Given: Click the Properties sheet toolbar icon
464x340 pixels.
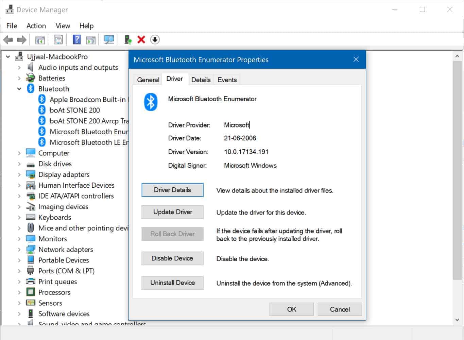Looking at the screenshot, I should 58,40.
